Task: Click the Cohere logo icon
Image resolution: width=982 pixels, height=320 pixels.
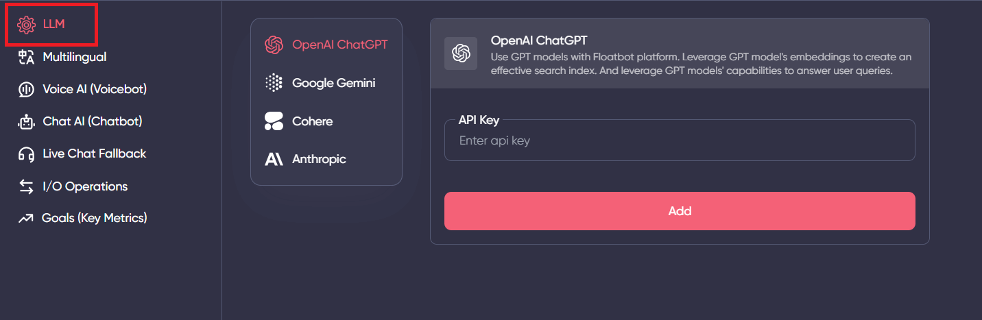Action: click(x=274, y=121)
